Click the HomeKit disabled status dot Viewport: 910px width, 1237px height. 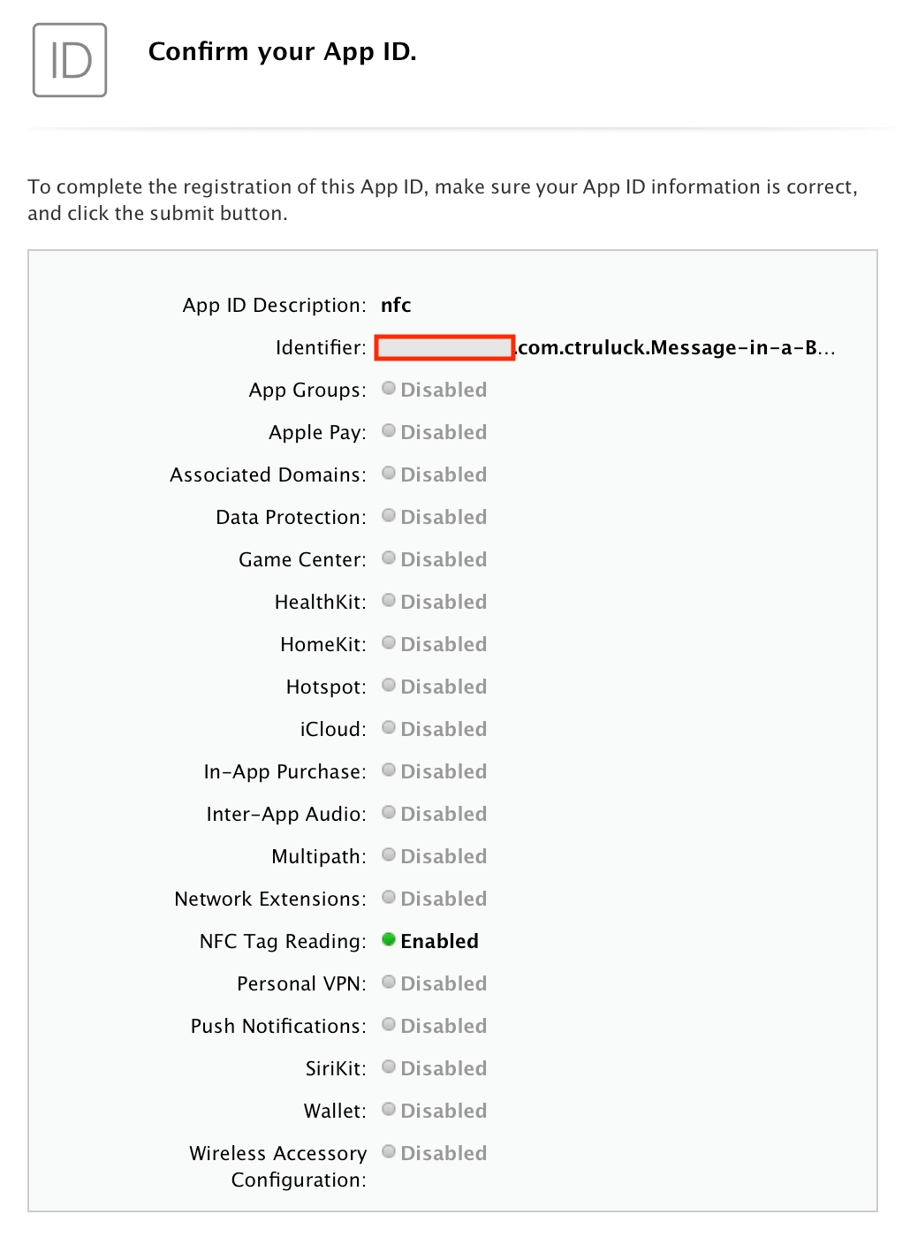(x=389, y=642)
